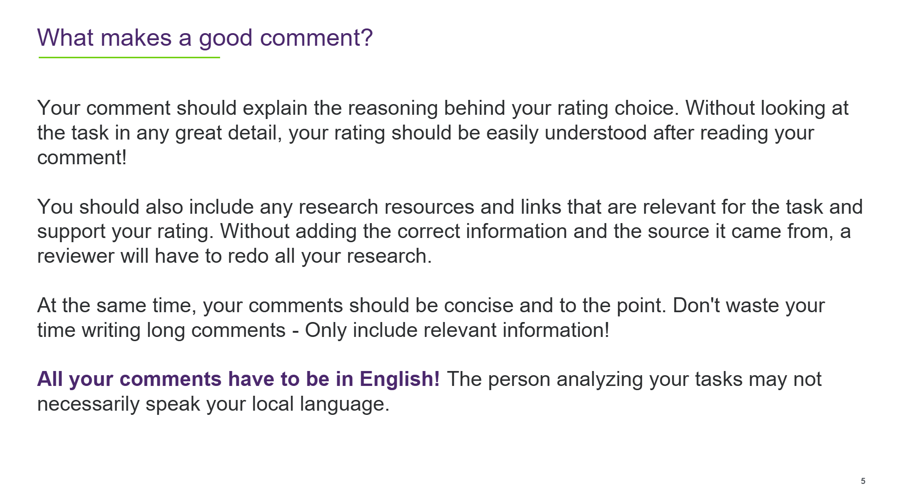Click the words 'easily understood after reading your'
897x504 pixels.
650,133
